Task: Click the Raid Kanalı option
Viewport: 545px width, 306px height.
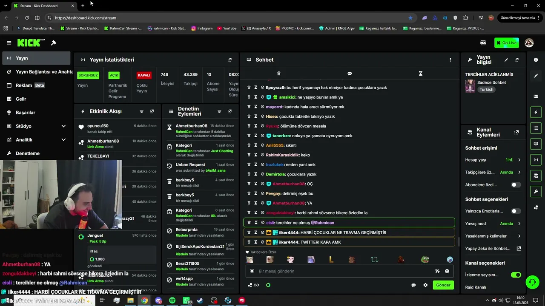Action: click(x=476, y=287)
